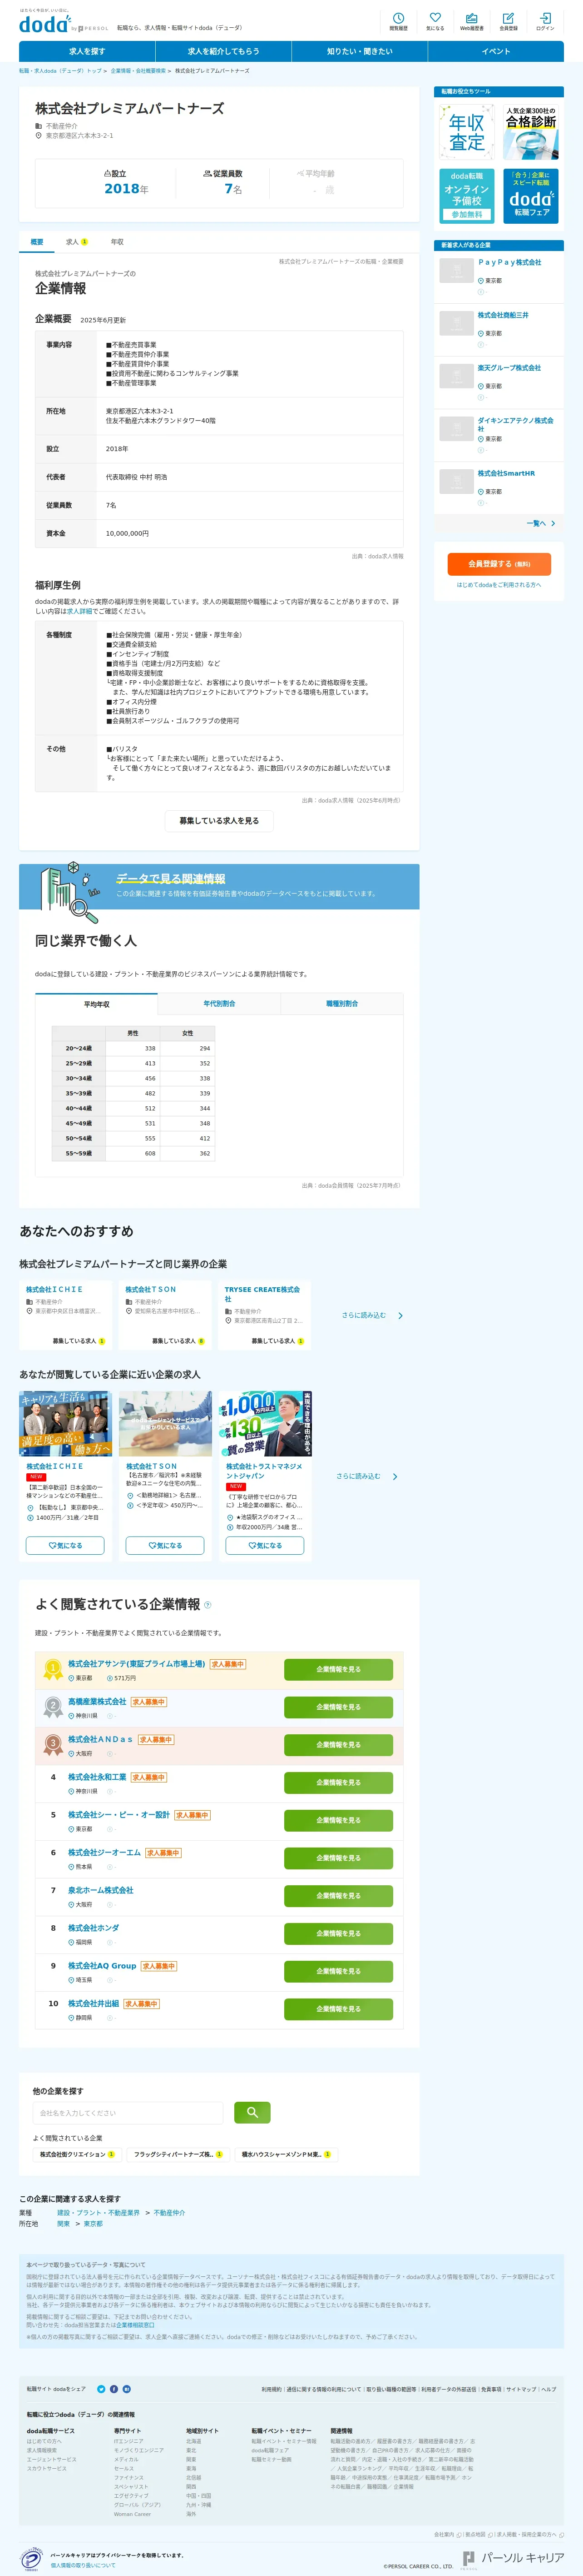Open the イベント navigation menu
The height and width of the screenshot is (2576, 583).
[496, 51]
